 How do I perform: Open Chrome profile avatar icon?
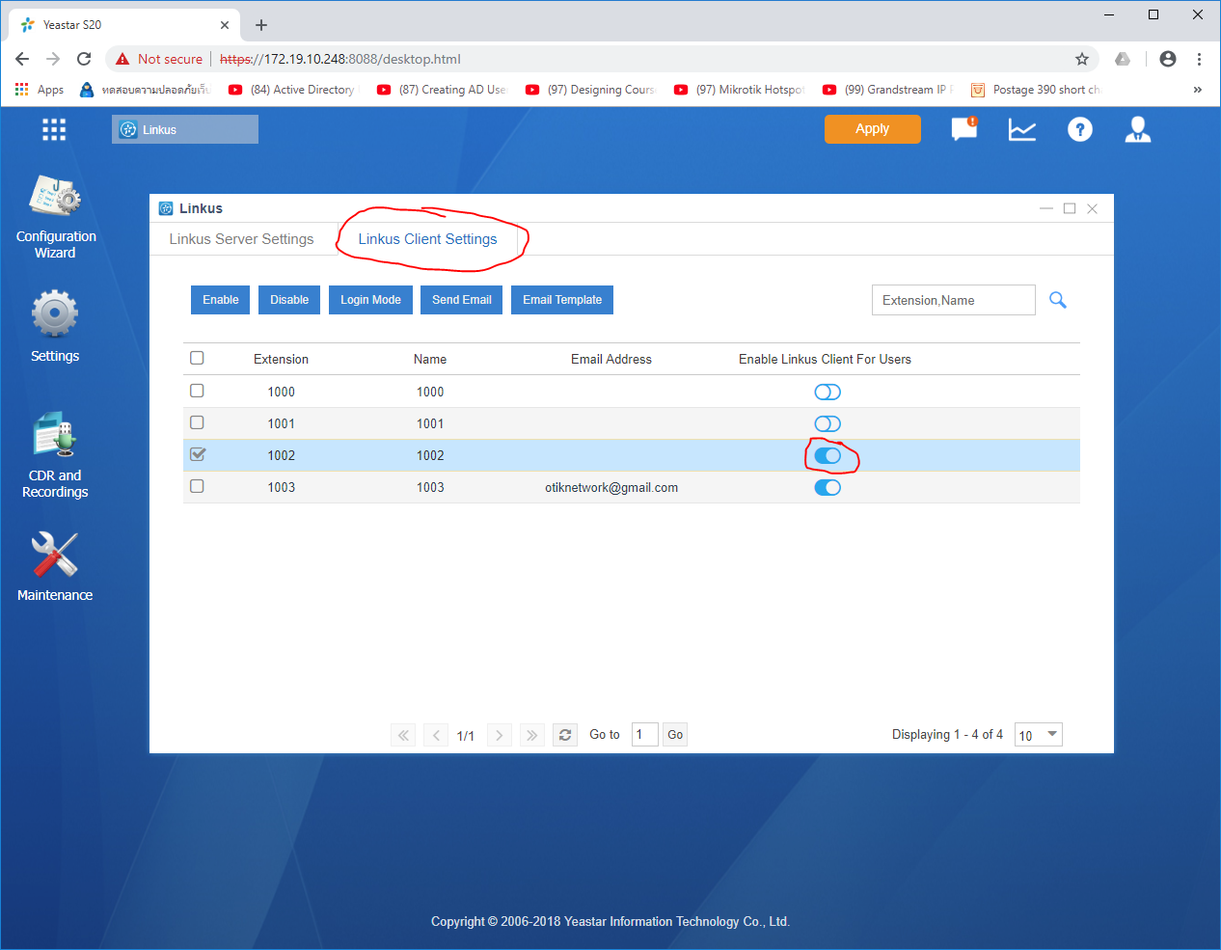tap(1168, 59)
